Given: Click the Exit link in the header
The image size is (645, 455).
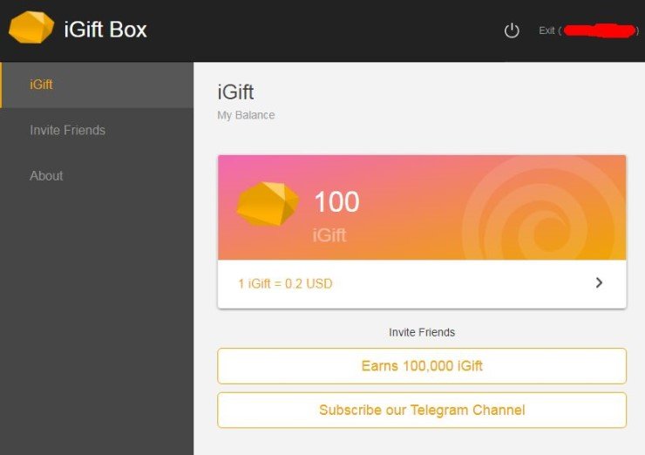Looking at the screenshot, I should point(547,31).
